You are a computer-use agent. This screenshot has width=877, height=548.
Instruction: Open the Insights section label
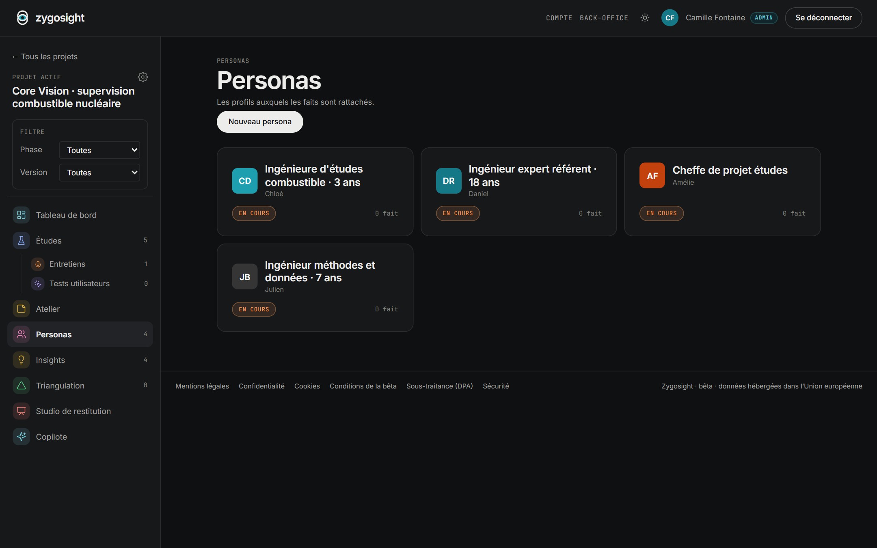[50, 360]
